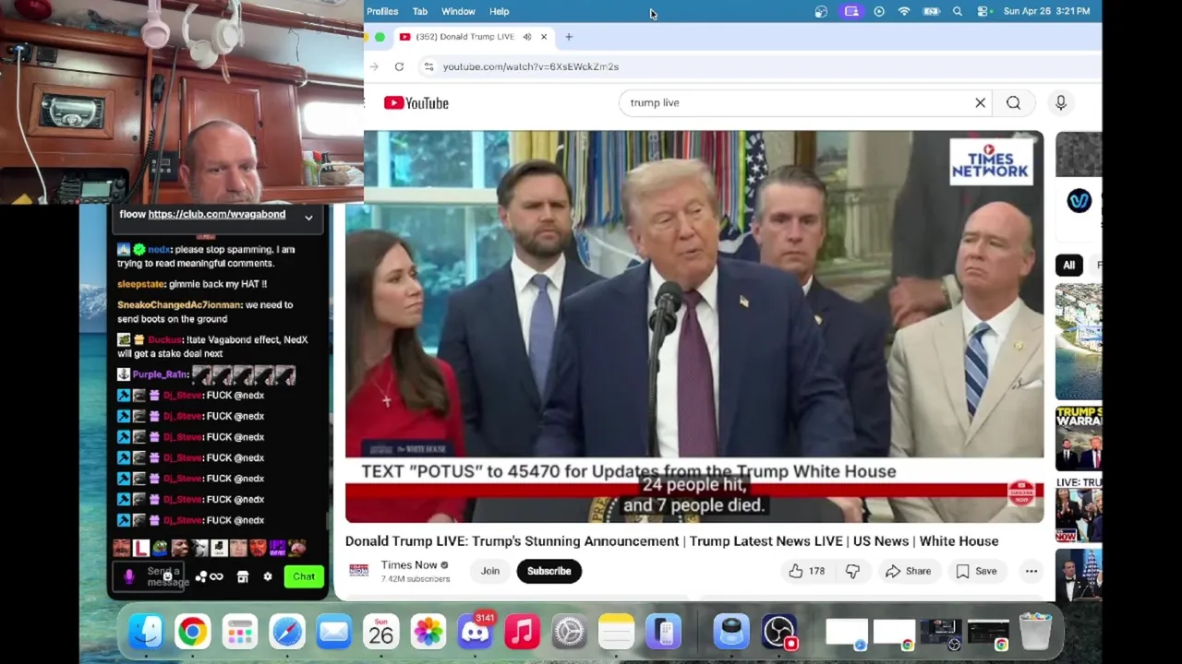This screenshot has width=1182, height=664.
Task: Open Launchpad from the dock
Action: coord(239,632)
